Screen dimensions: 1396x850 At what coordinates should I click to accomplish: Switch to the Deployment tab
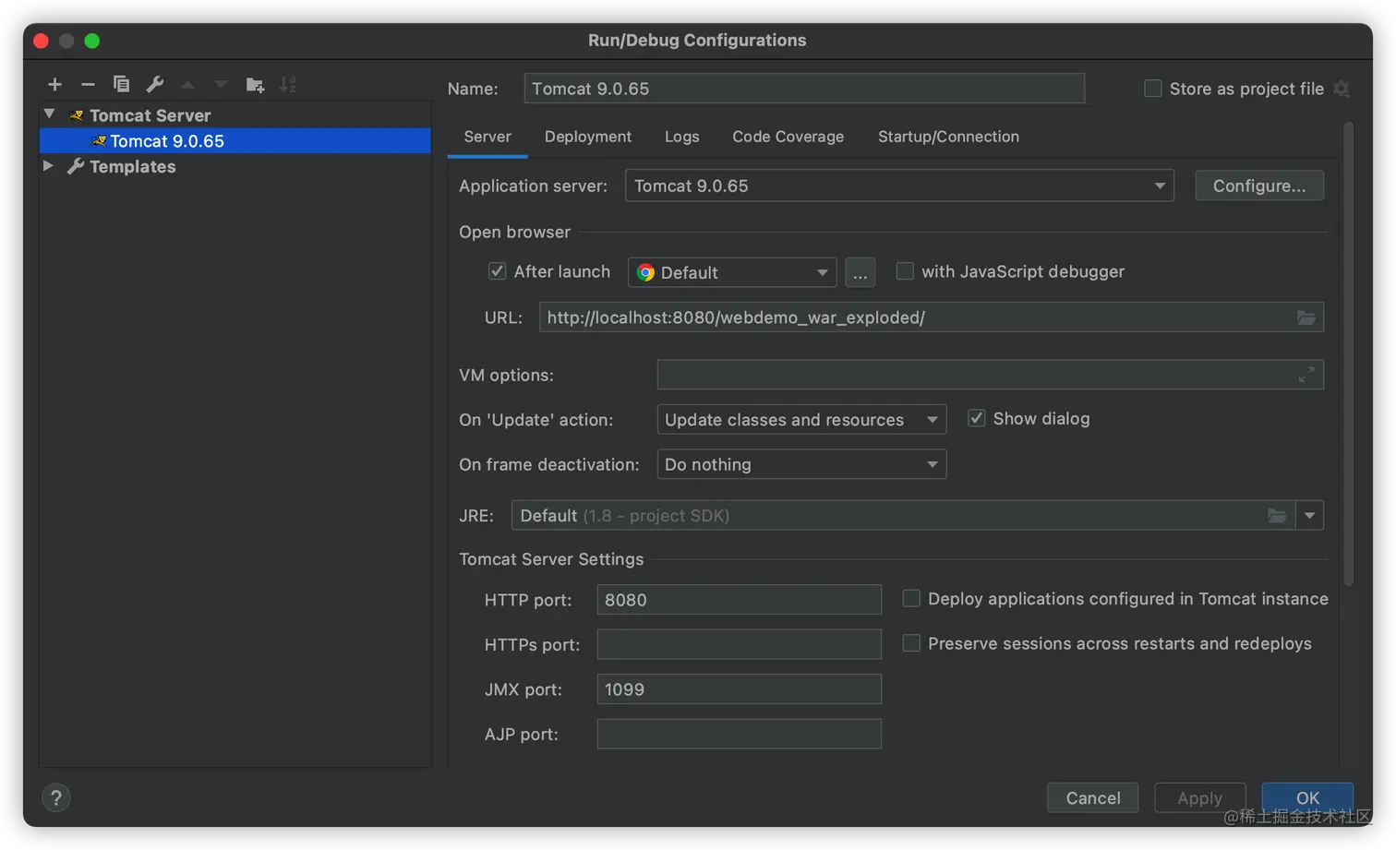click(587, 137)
